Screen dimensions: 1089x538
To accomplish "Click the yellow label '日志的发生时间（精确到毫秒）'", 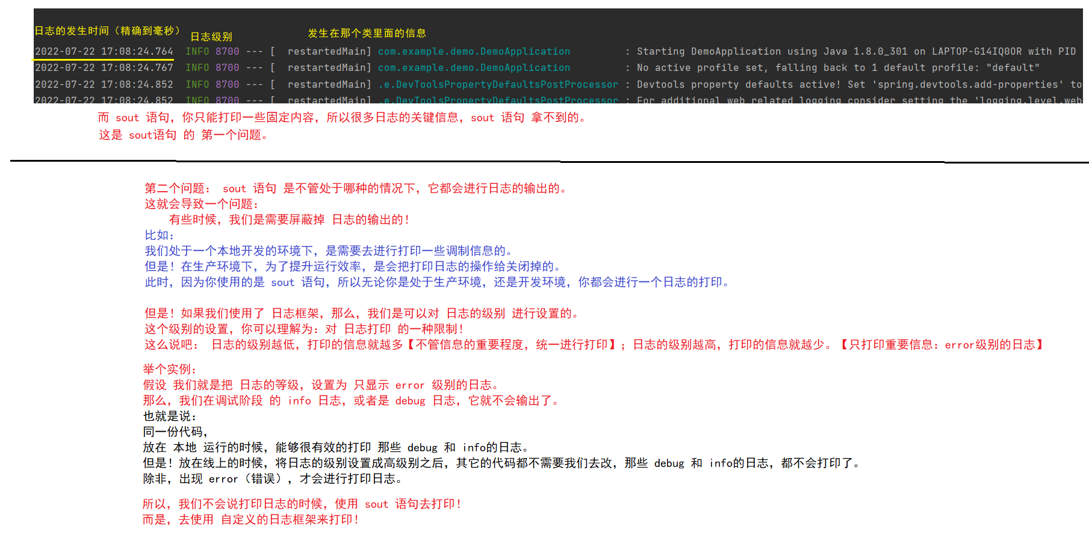I will click(107, 31).
